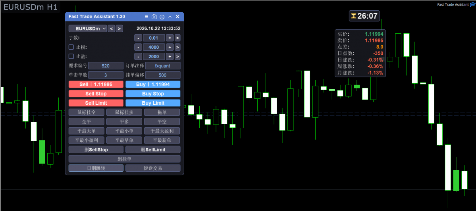Click the stop loss field 4000
This screenshot has height=211, width=476.
[x=154, y=47]
